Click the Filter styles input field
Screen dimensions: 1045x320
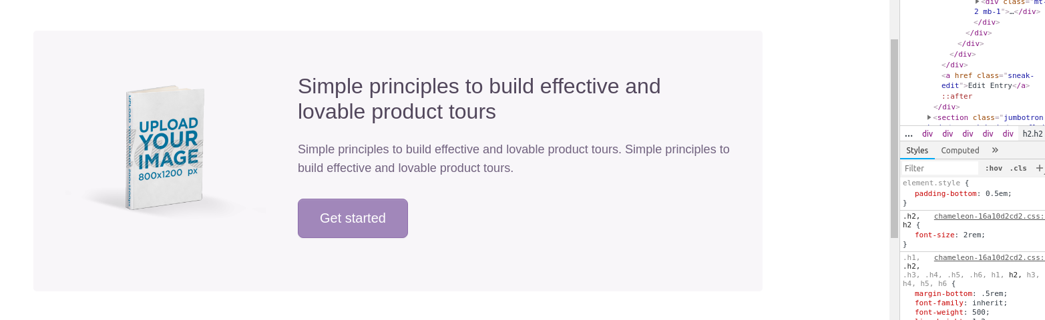click(939, 168)
